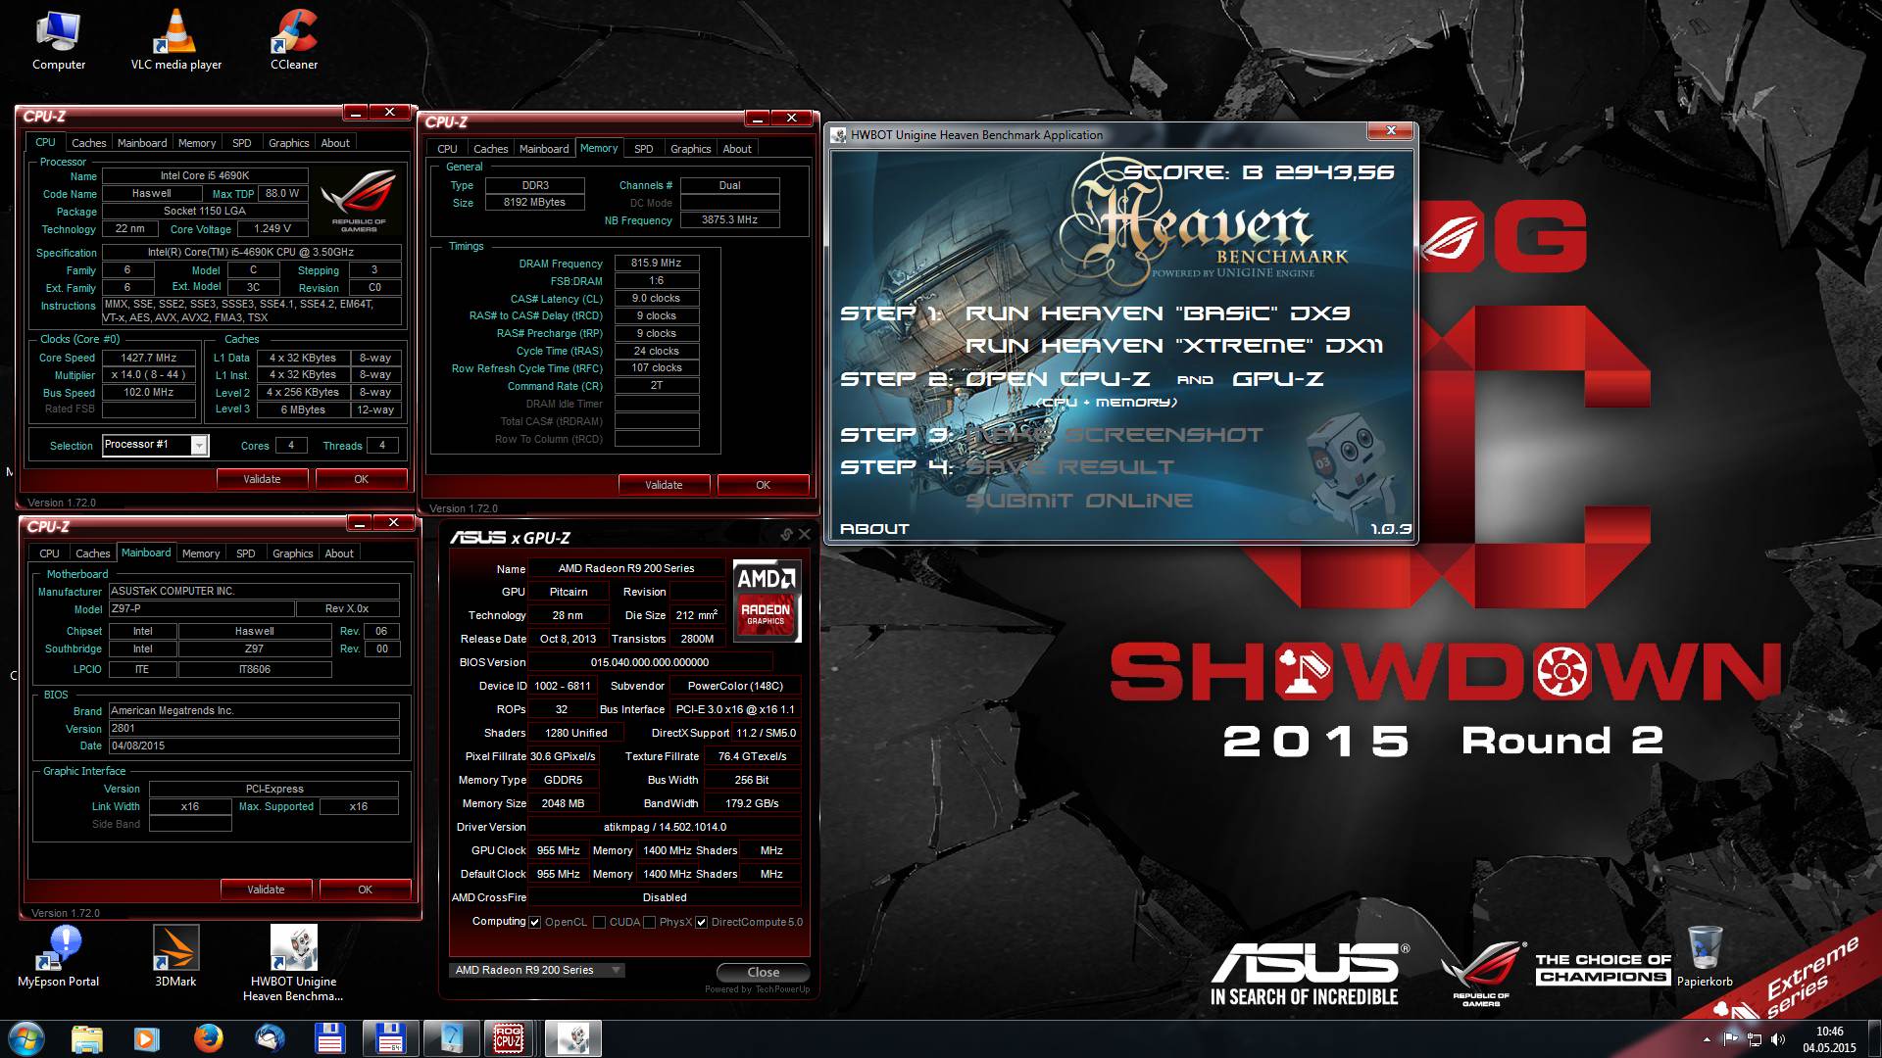Click the Driver Version value atikmpag
1882x1058 pixels.
(x=665, y=827)
